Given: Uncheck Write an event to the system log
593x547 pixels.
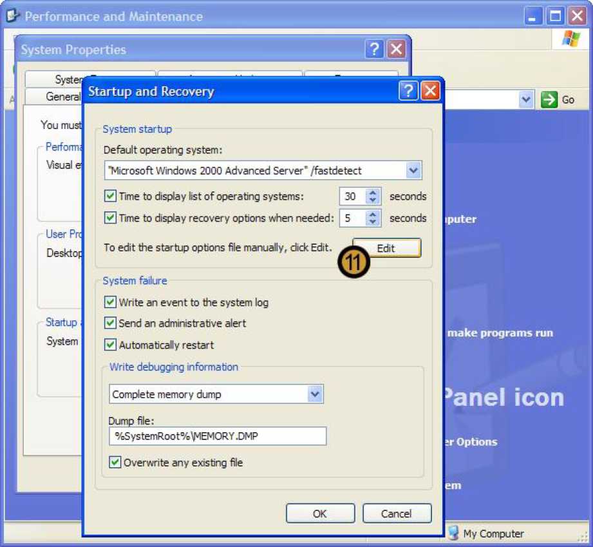Looking at the screenshot, I should point(110,302).
